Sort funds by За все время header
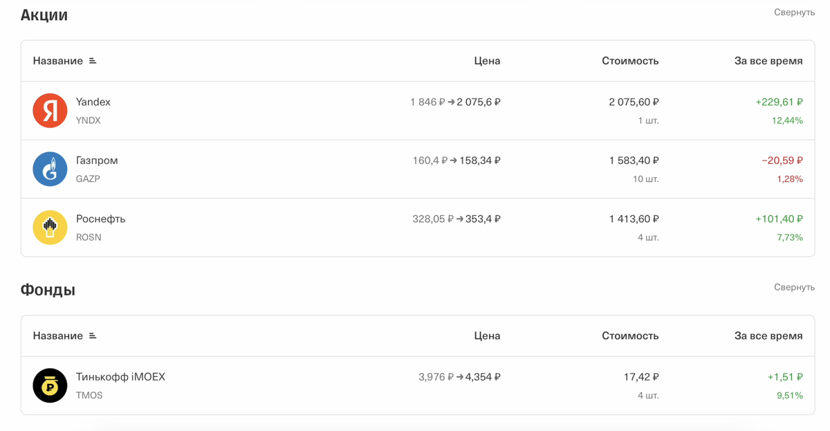This screenshot has height=431, width=830. point(768,336)
